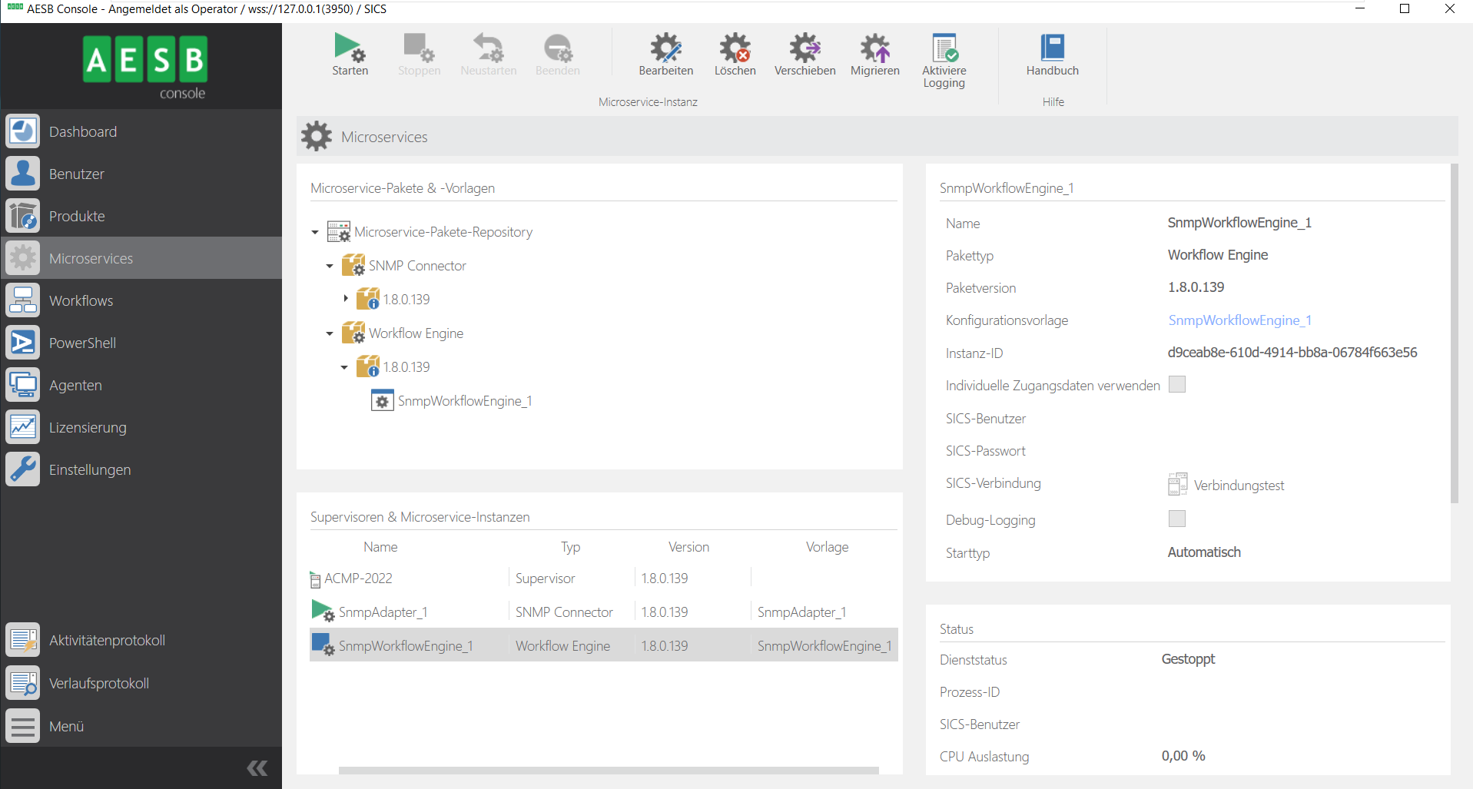Click the horizontal scrollbar under instances table
Screen dimensions: 1473x789
point(608,770)
